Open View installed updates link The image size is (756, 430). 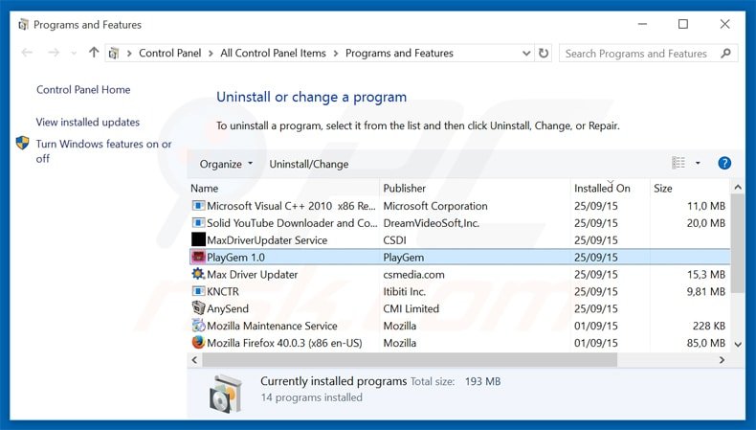click(88, 122)
